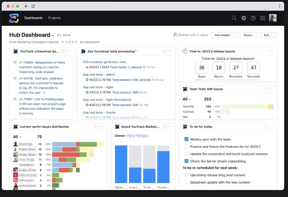The height and width of the screenshot is (197, 288).
Task: Click the Share... button
Action: click(249, 35)
